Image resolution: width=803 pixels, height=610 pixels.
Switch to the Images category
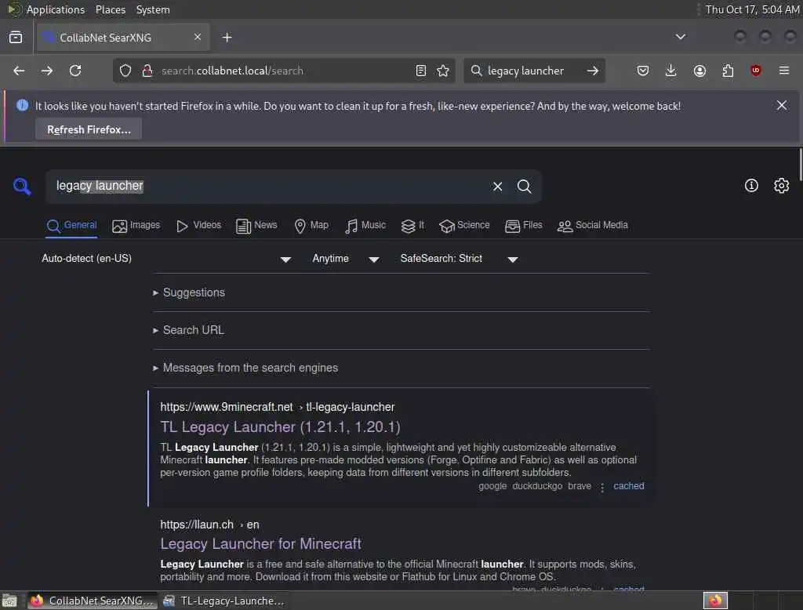(x=136, y=225)
